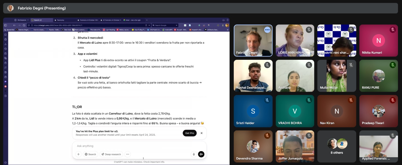Switch to the Meet - nee-vrlw-qgb tab

[133, 20]
